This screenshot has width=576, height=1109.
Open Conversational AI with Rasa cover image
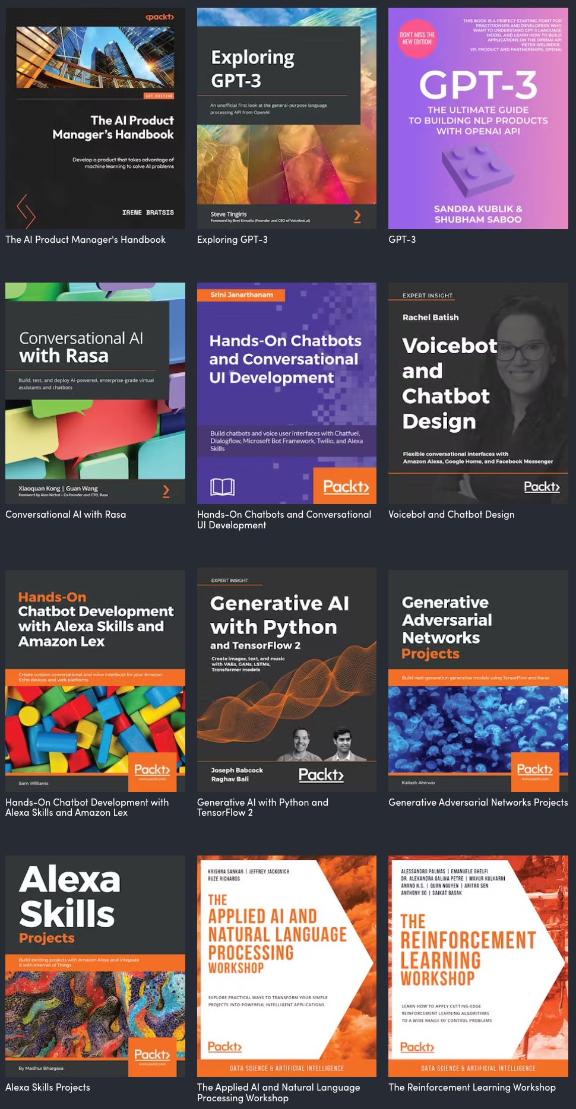(x=95, y=393)
